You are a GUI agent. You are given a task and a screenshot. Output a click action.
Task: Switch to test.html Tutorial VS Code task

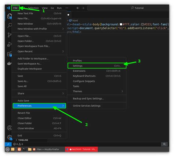pos(81,149)
